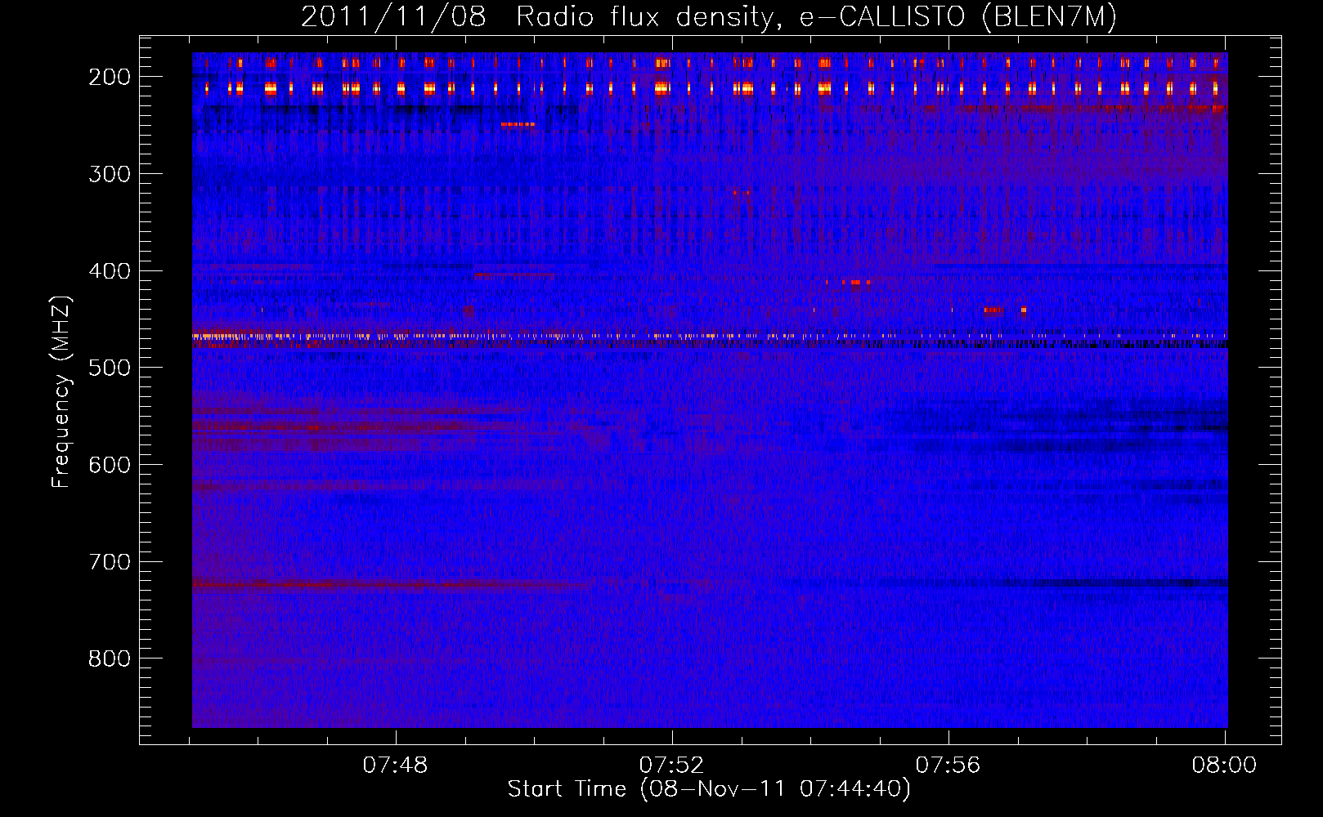
Task: Click the 07:48 time tick label
Action: coord(396,766)
